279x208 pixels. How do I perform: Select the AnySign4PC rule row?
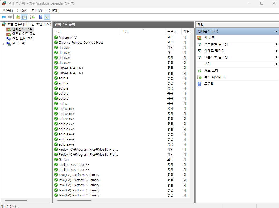tap(121, 37)
